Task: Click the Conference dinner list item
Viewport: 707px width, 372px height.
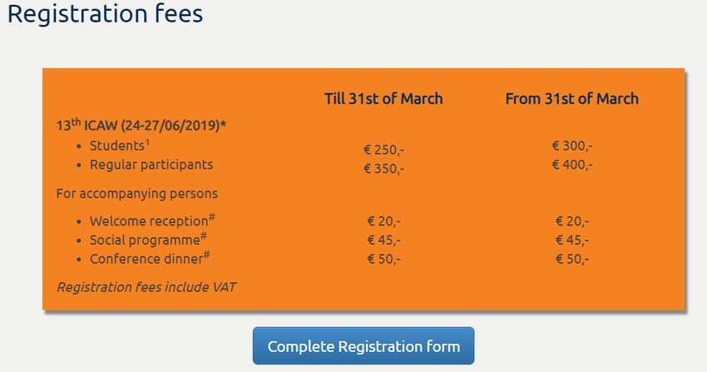Action: (x=150, y=258)
